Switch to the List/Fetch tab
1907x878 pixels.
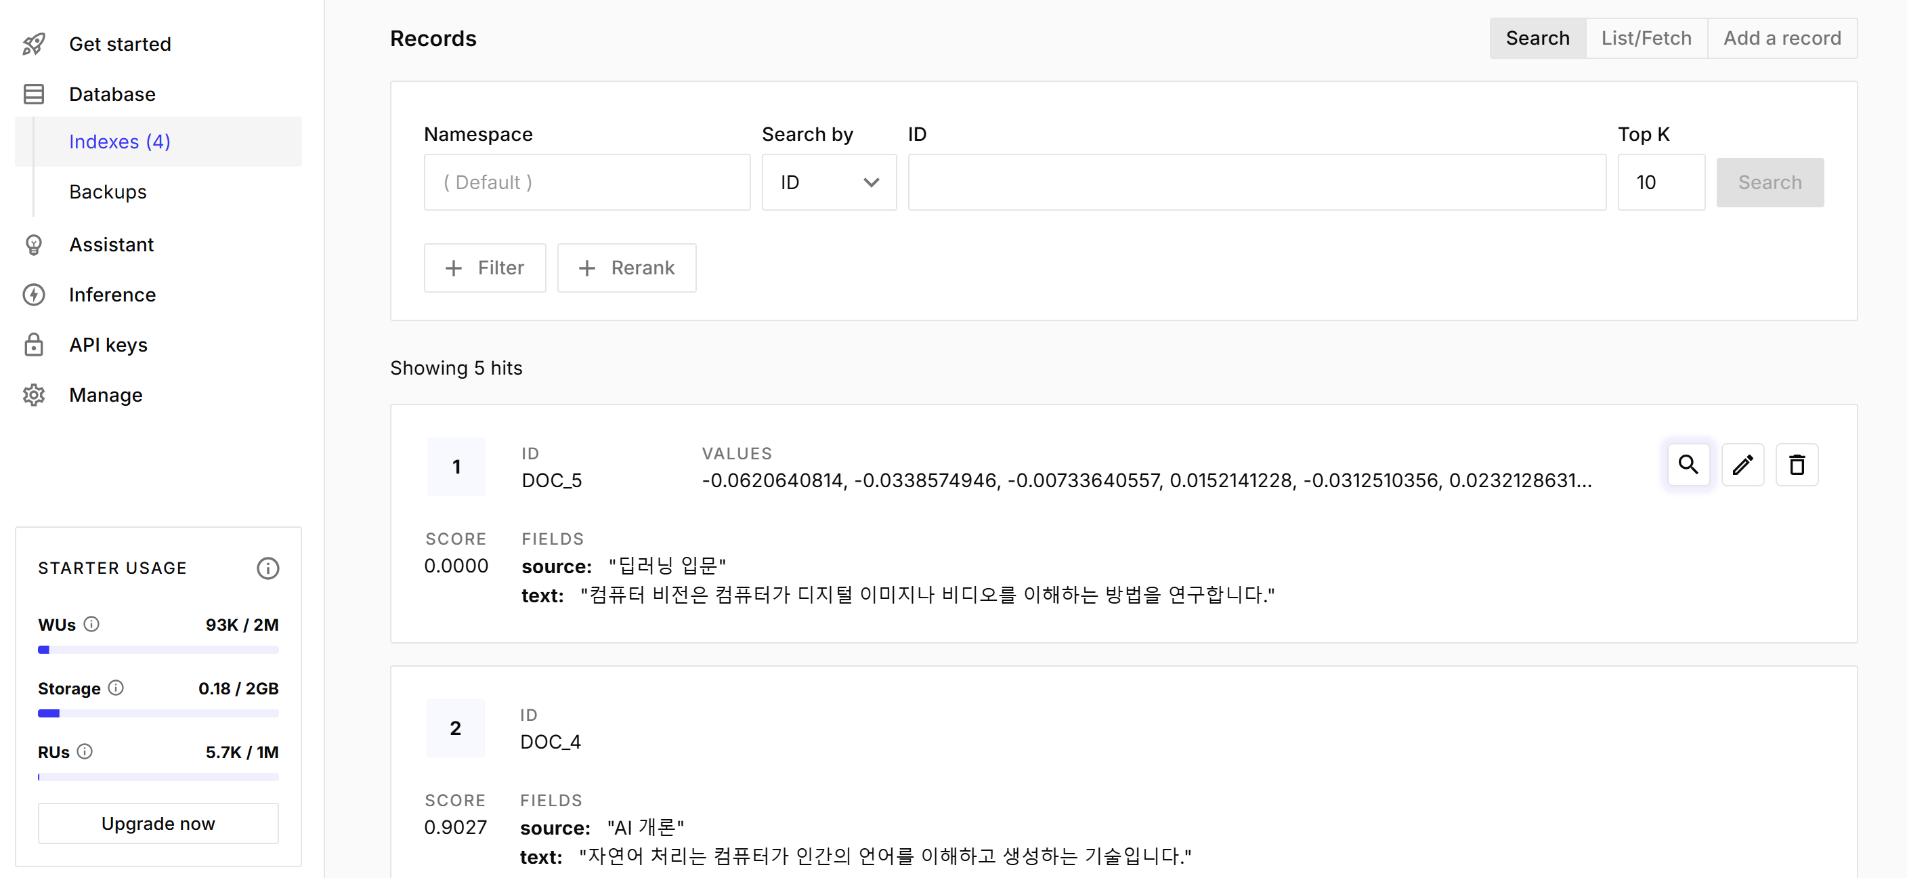coord(1646,39)
